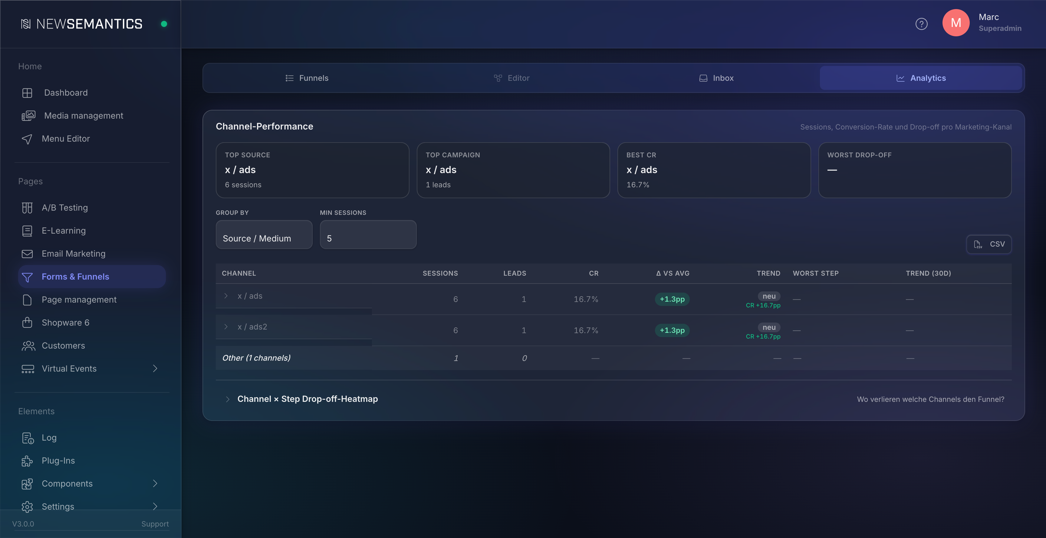Click the Customers people icon

[x=28, y=346]
